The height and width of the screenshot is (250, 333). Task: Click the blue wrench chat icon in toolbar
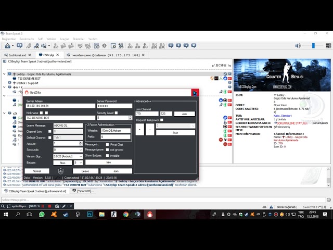click(x=186, y=45)
